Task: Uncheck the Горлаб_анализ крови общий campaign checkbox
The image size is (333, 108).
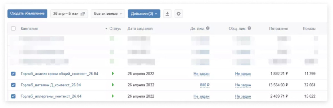Action: [13, 74]
